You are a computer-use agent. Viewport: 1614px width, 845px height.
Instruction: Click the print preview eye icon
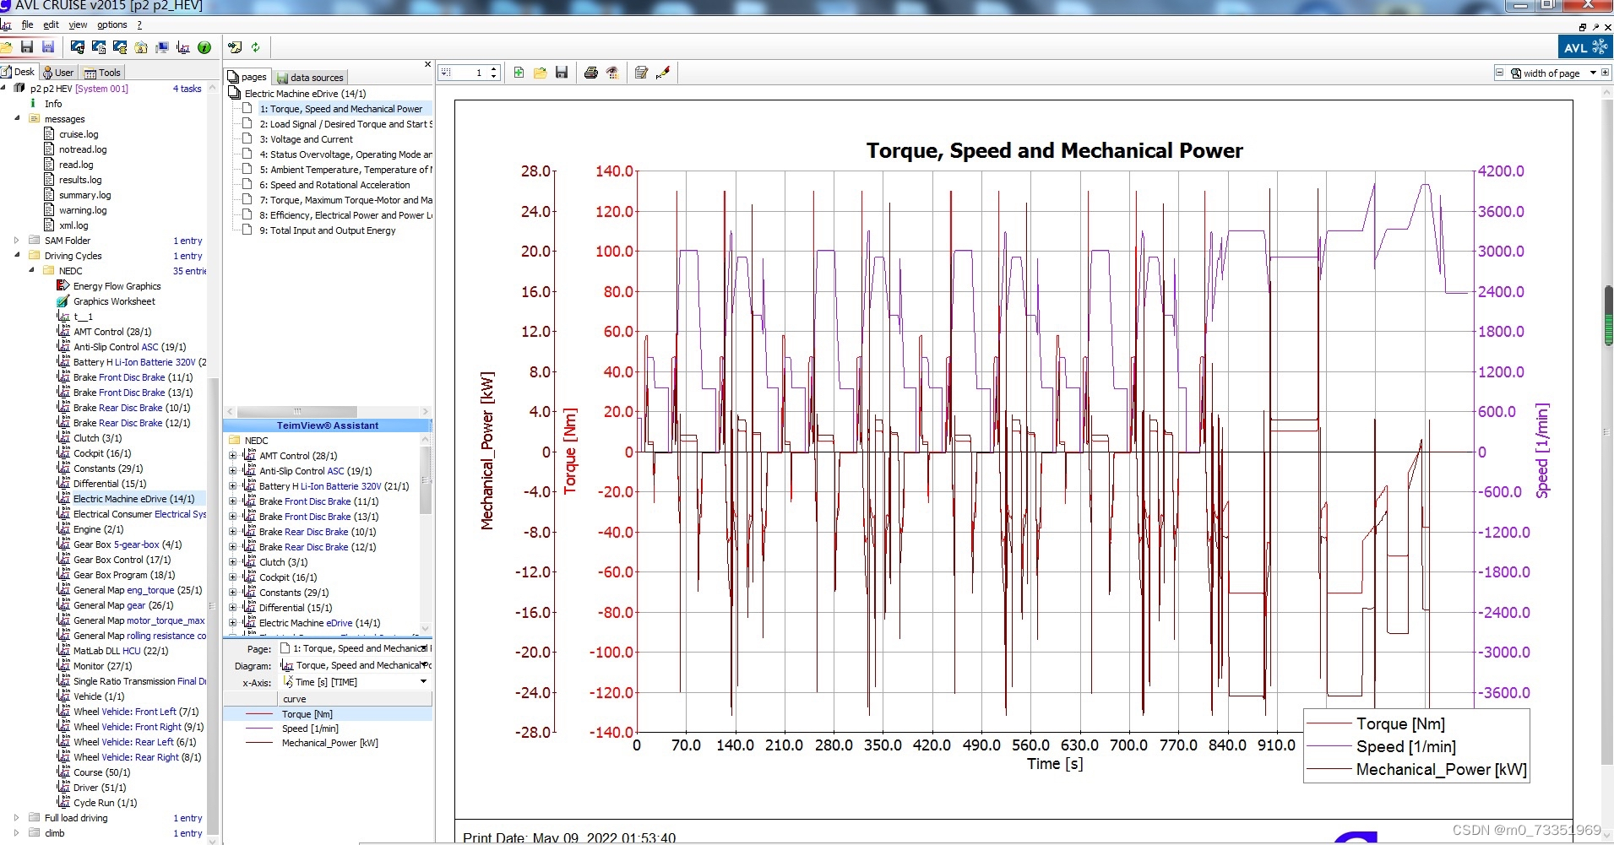coord(612,73)
